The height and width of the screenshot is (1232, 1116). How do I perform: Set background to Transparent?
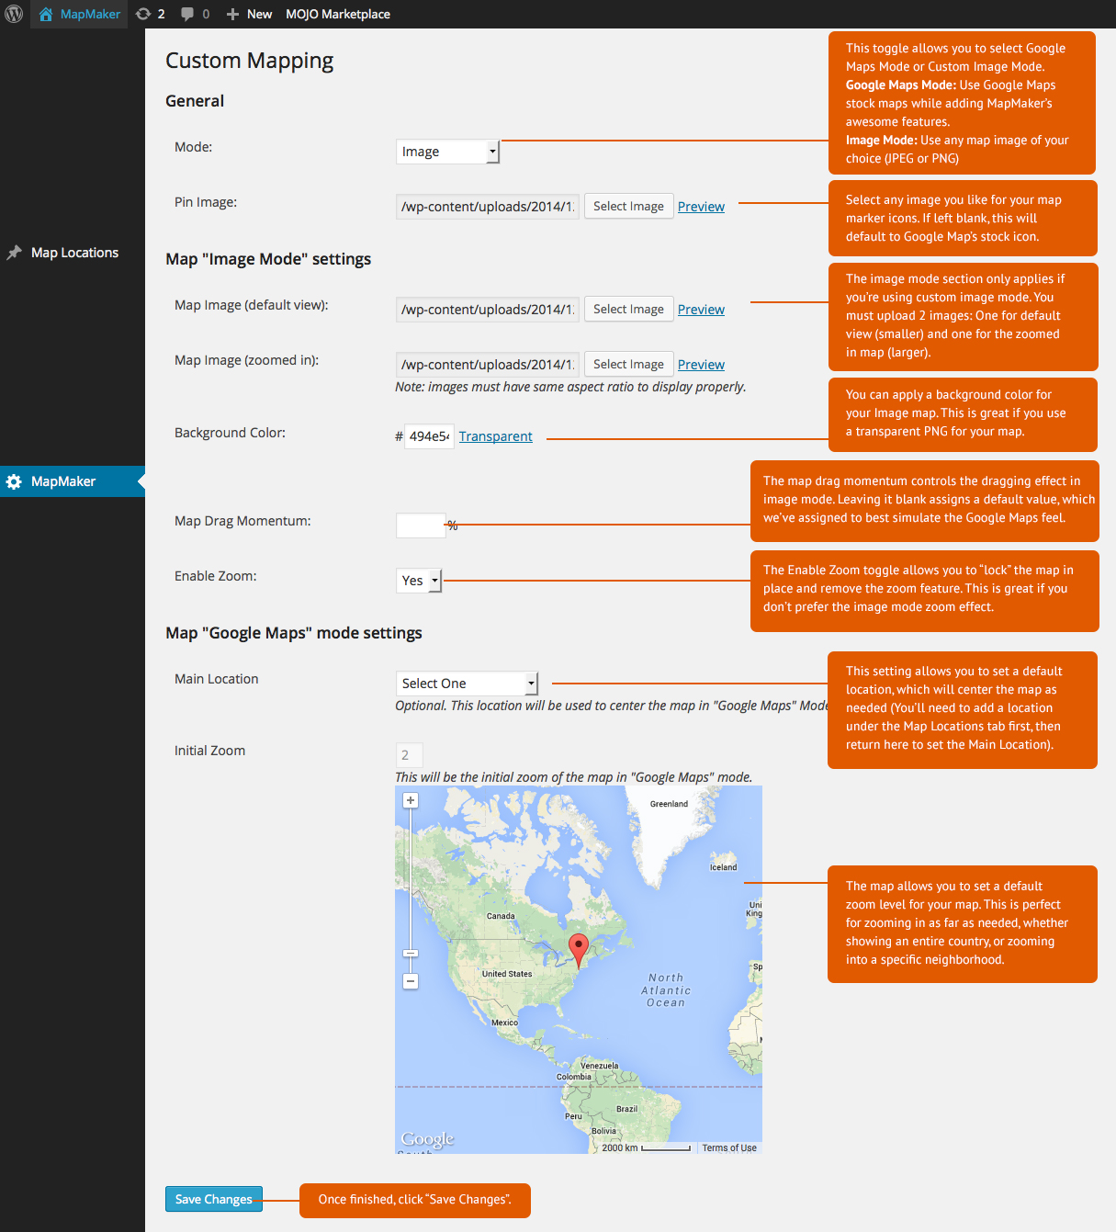click(496, 436)
